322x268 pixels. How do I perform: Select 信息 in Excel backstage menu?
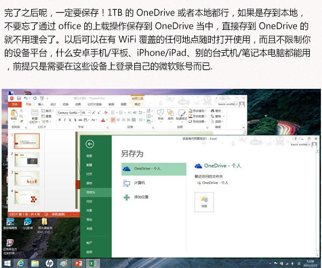coord(89,156)
